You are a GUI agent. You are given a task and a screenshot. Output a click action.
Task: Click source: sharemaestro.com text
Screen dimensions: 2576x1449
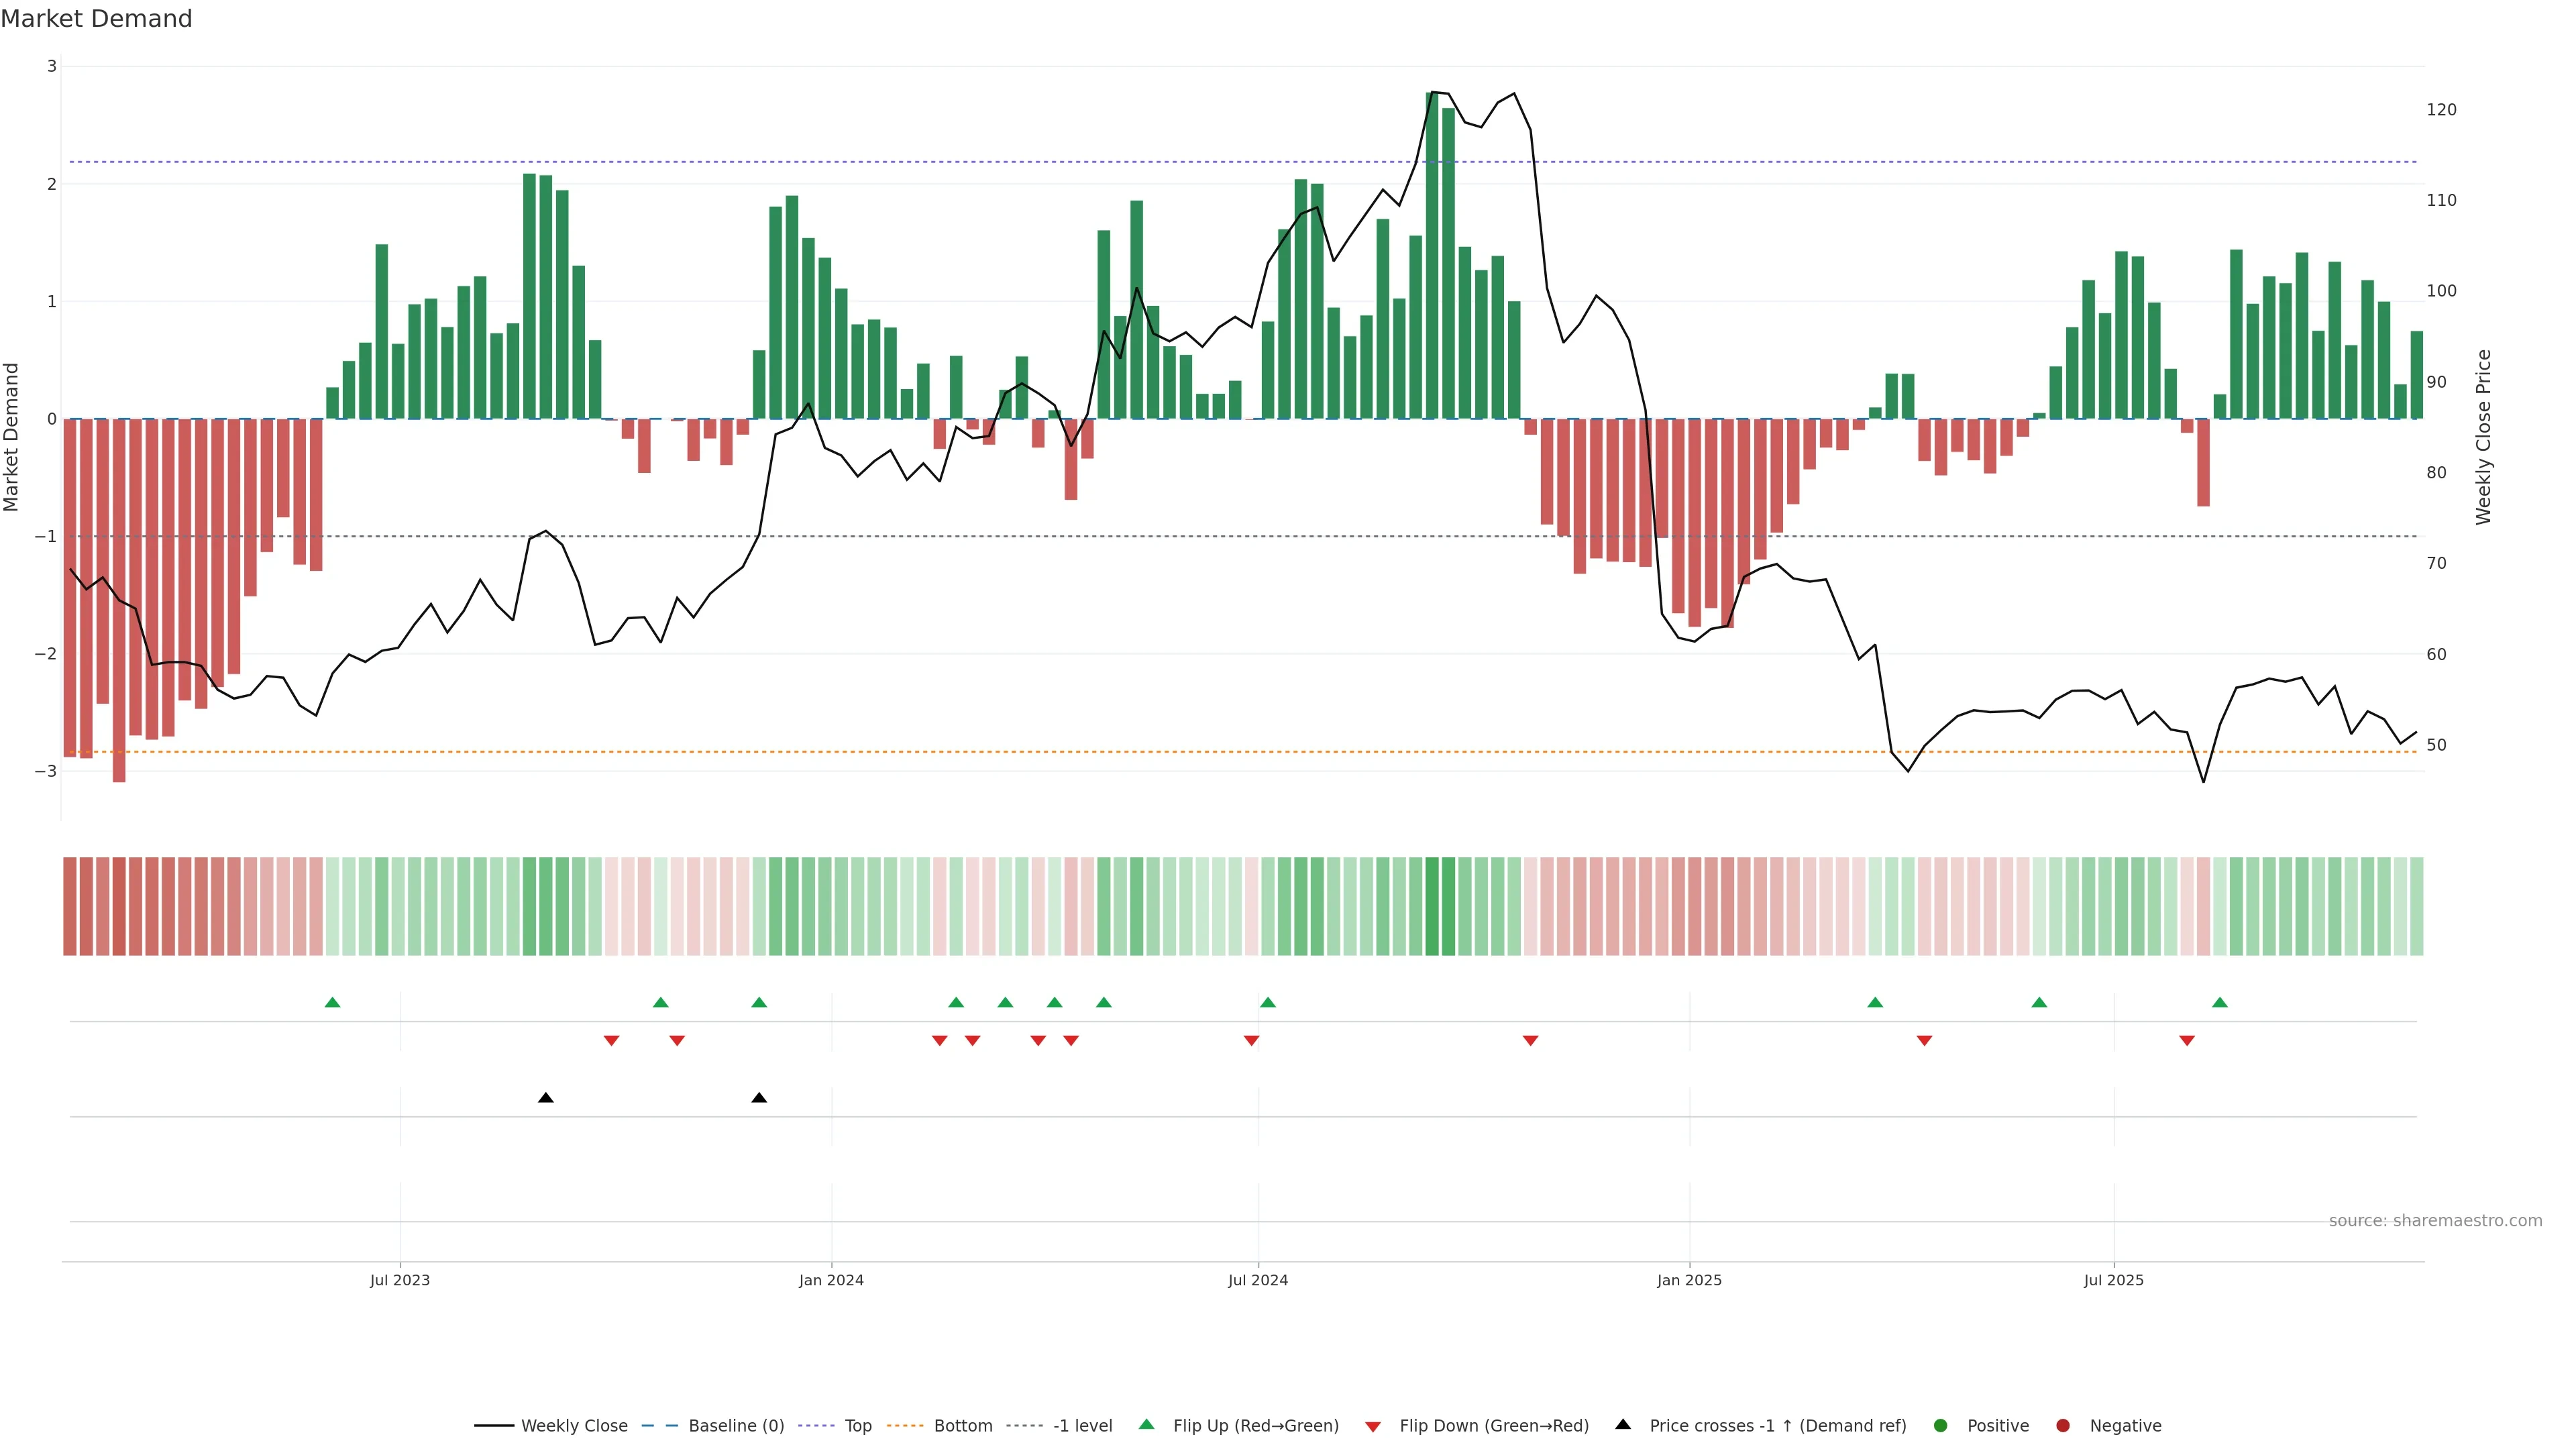coord(2435,1220)
